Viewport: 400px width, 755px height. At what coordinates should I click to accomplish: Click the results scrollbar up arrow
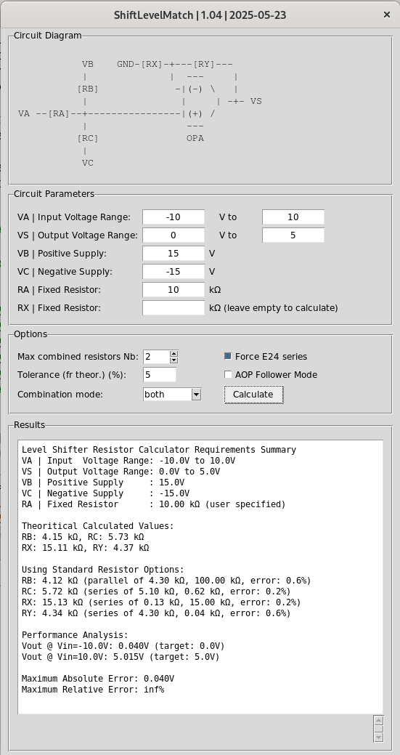tap(378, 721)
